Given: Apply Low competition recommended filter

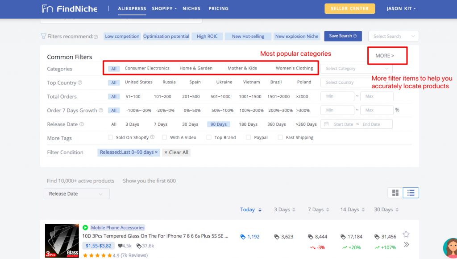Looking at the screenshot, I should (122, 37).
